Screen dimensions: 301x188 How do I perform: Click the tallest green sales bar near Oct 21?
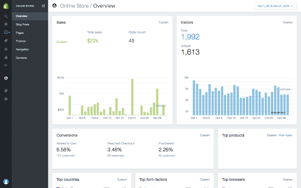click(132, 97)
